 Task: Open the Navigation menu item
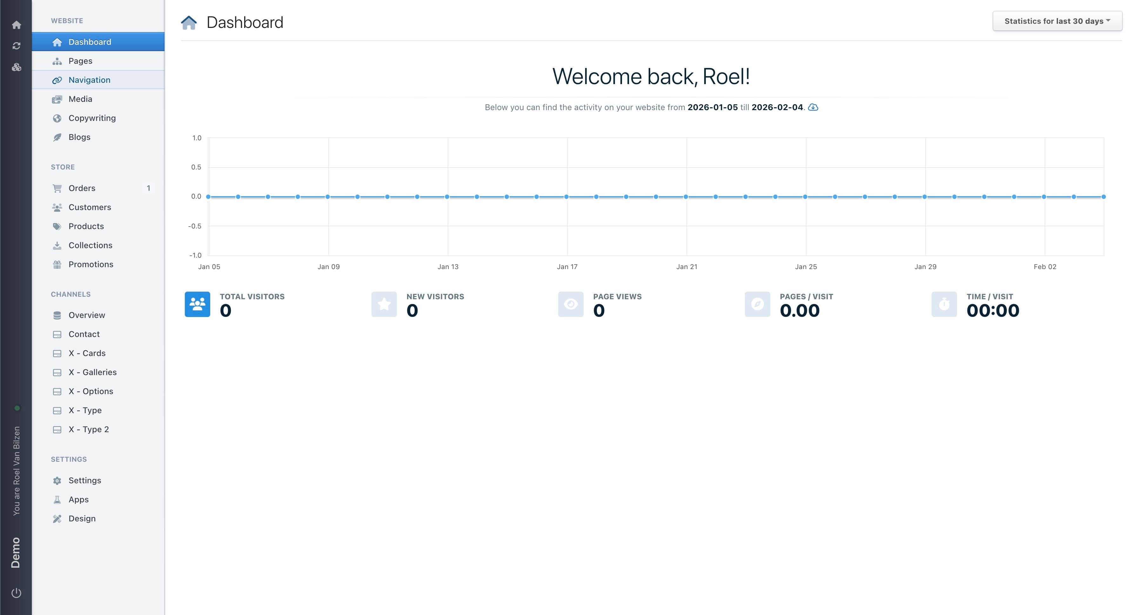coord(89,80)
